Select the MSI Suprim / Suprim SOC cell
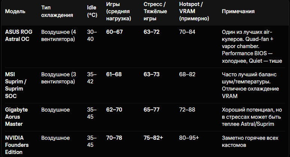This screenshot has height=157, width=290. [x=16, y=85]
